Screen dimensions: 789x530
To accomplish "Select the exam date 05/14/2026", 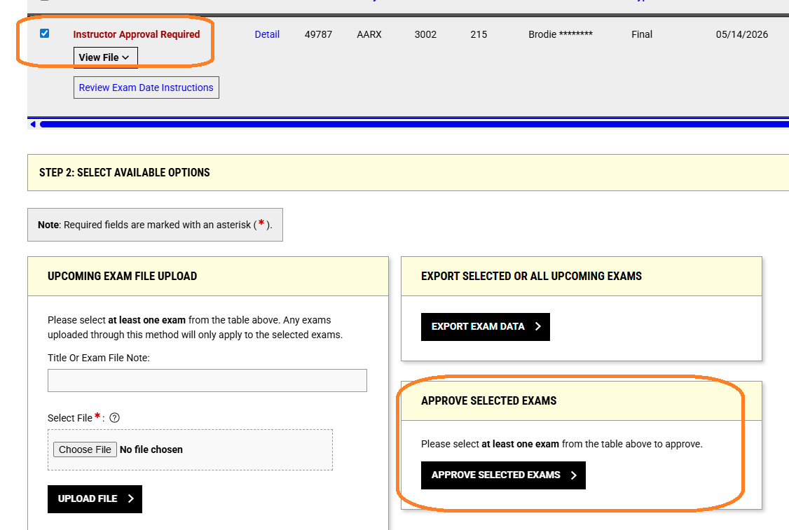I will pos(741,34).
